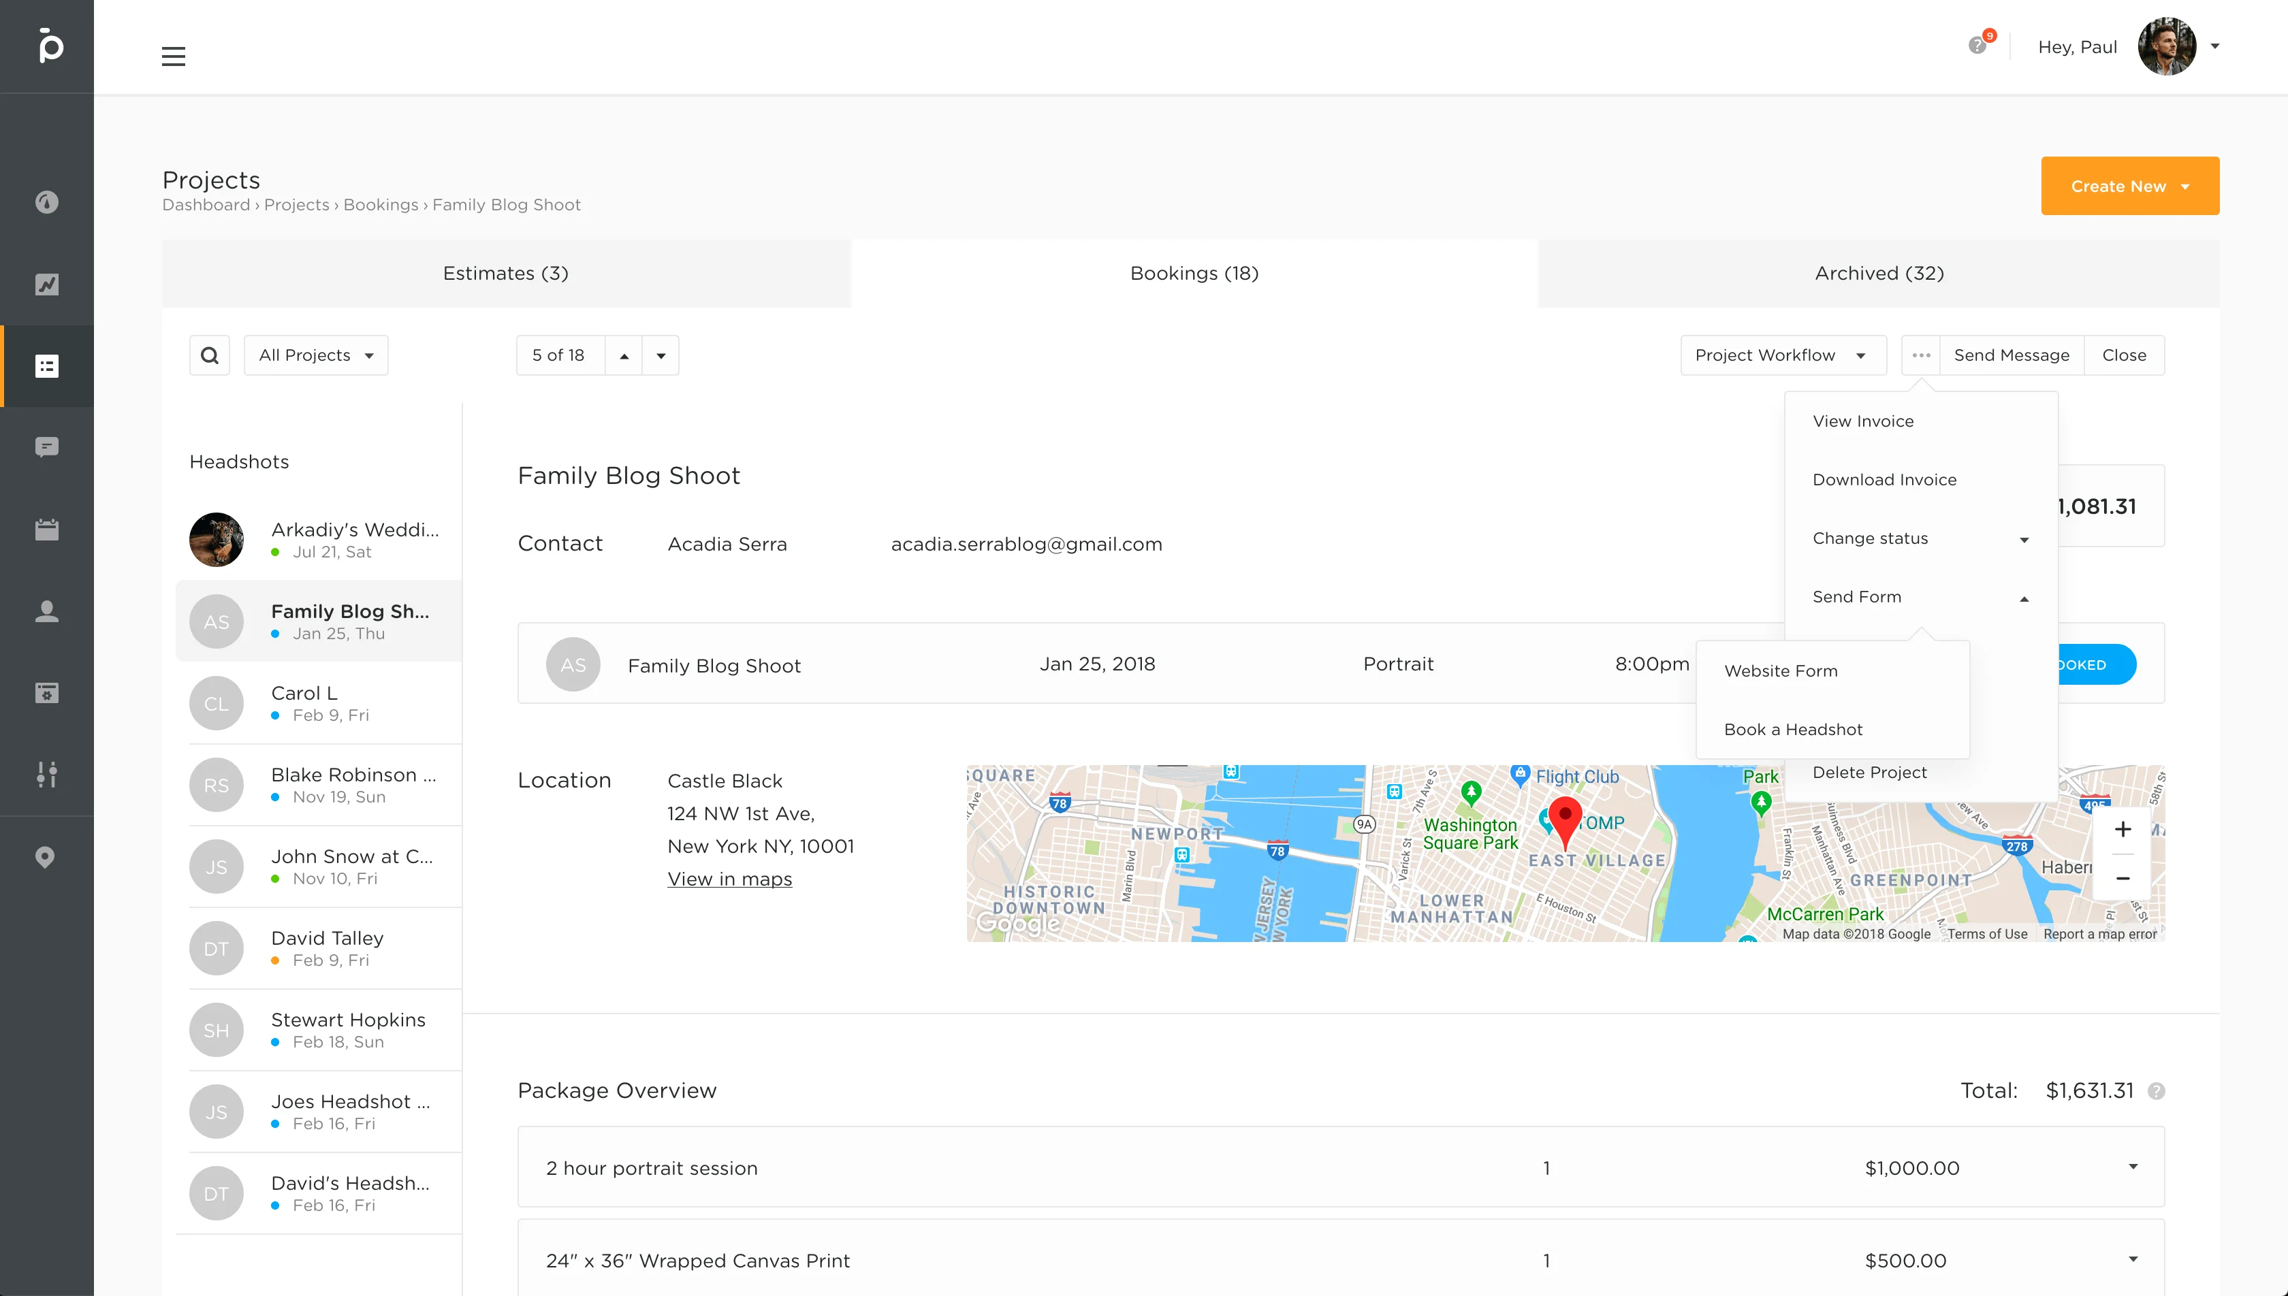
Task: Open the contacts person sidebar icon
Action: point(46,611)
